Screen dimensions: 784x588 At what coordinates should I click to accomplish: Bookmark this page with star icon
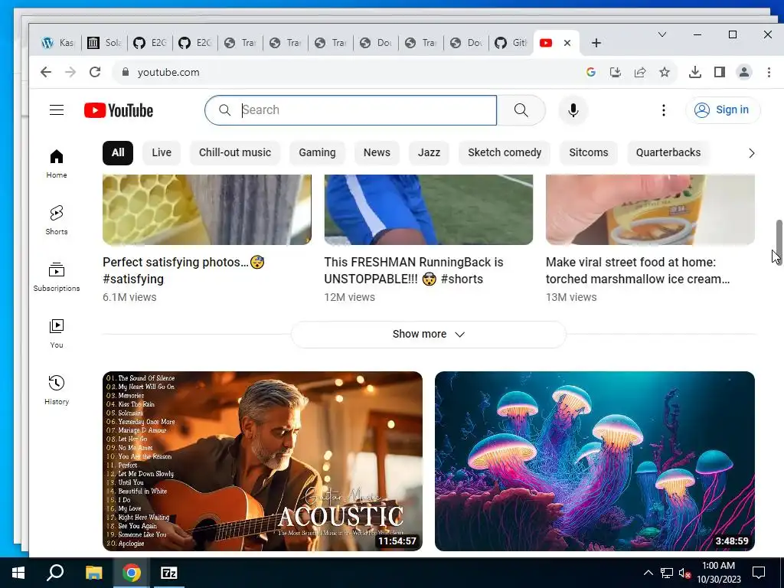point(665,72)
